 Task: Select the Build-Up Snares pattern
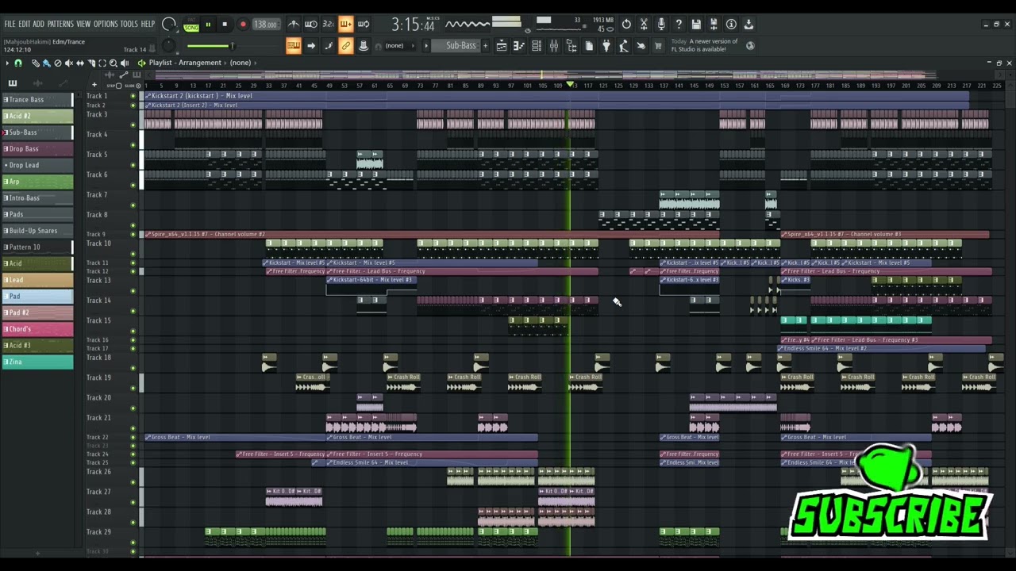[37, 231]
